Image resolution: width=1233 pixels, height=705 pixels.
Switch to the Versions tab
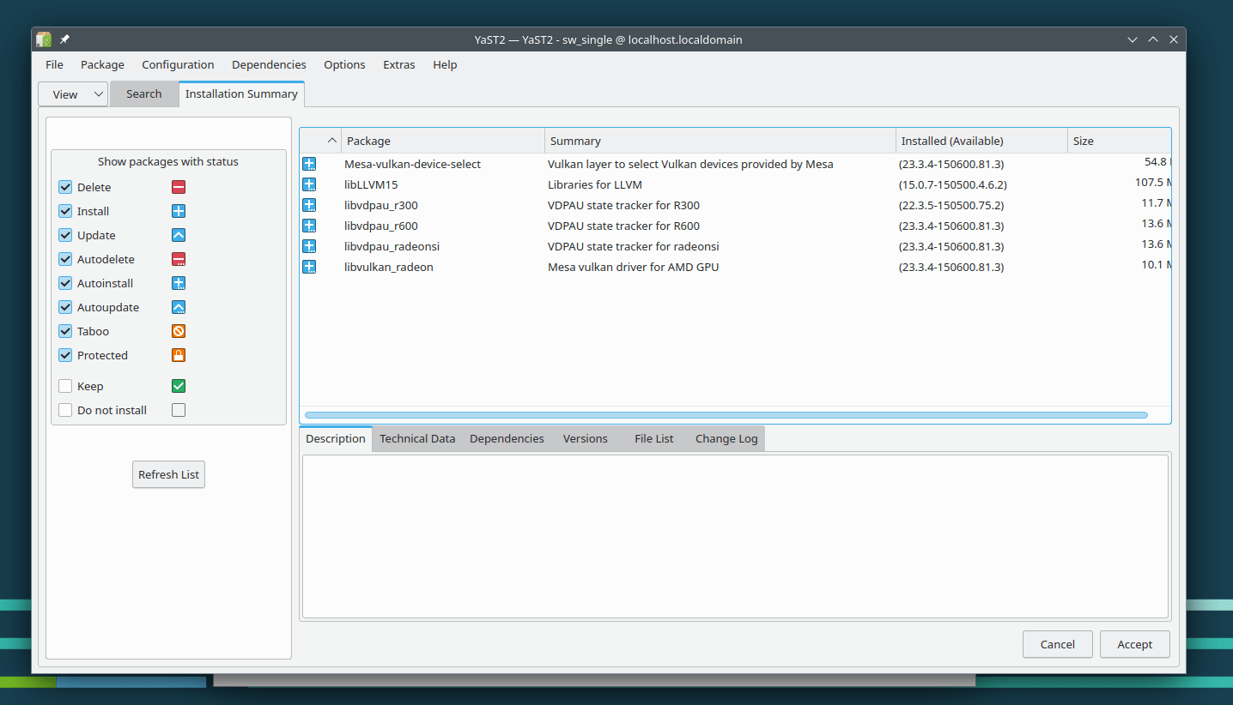click(x=585, y=438)
